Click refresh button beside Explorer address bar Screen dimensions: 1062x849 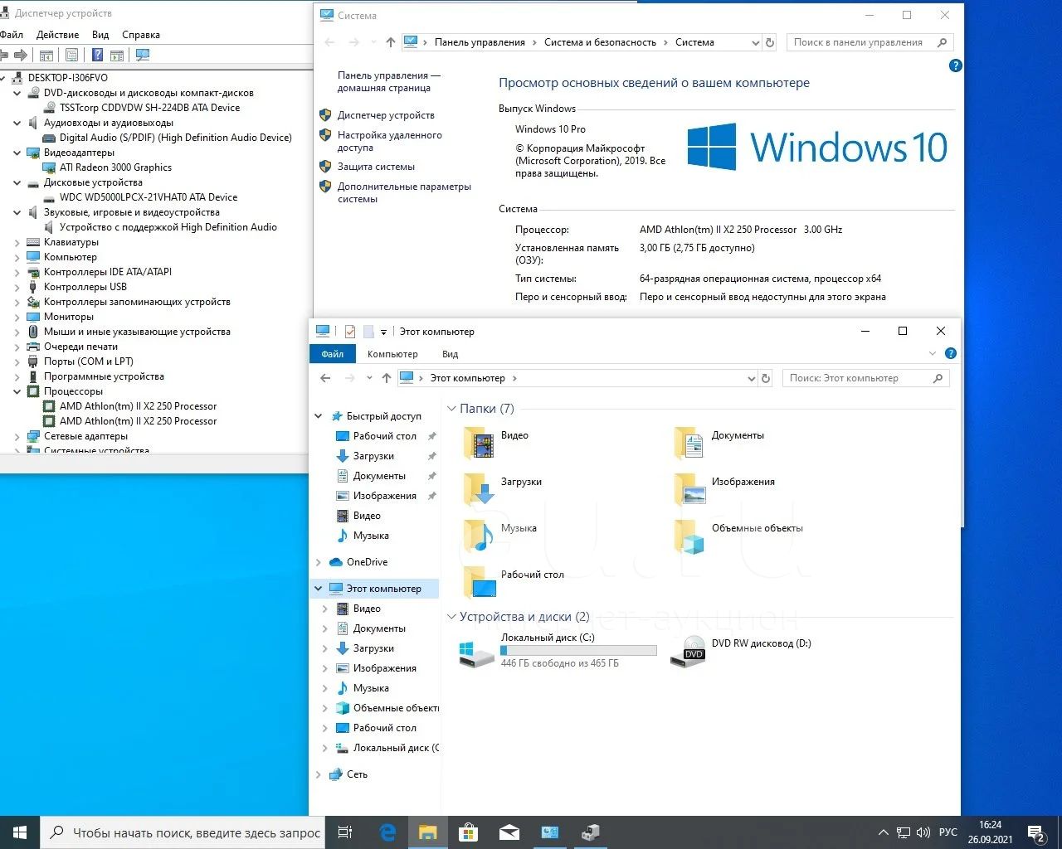[x=766, y=378]
